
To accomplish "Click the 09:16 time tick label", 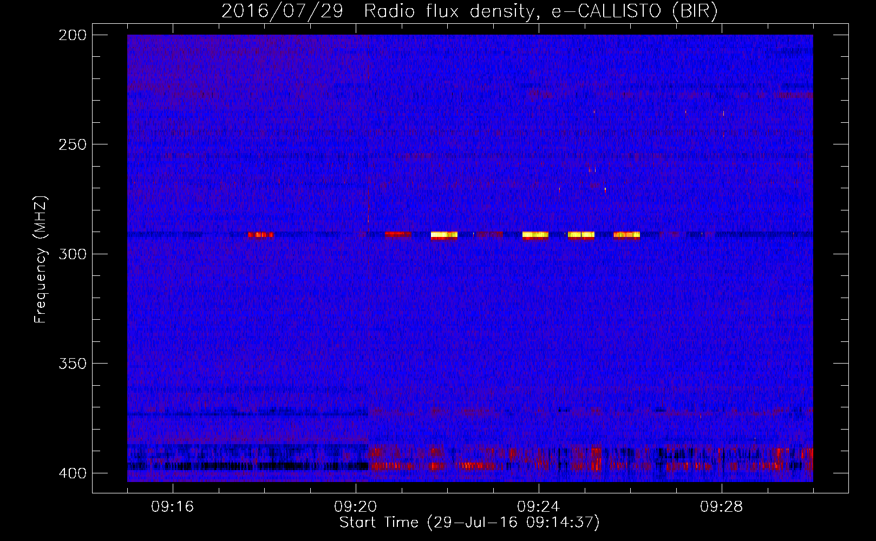I will tap(173, 507).
